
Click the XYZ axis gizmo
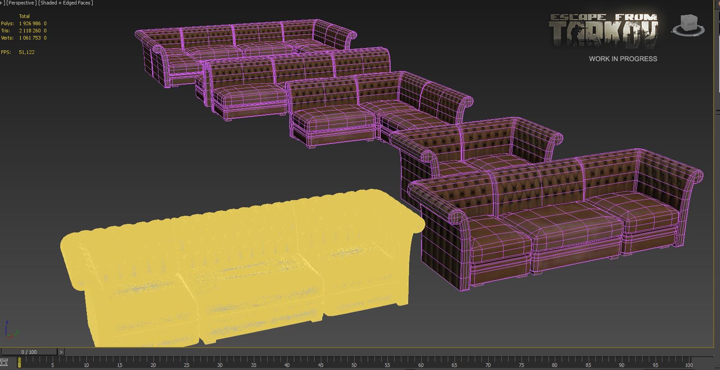[11, 330]
